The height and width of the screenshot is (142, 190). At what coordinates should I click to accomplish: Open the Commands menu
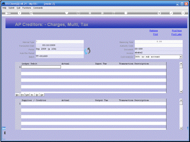pos(38,8)
